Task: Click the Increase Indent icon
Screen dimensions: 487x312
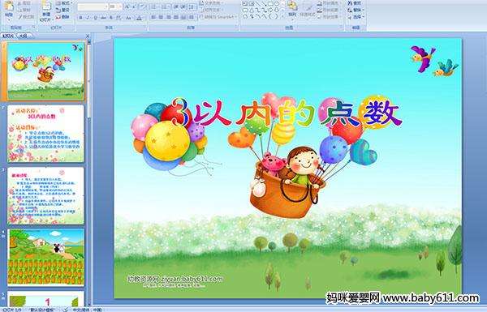Action: tap(183, 6)
